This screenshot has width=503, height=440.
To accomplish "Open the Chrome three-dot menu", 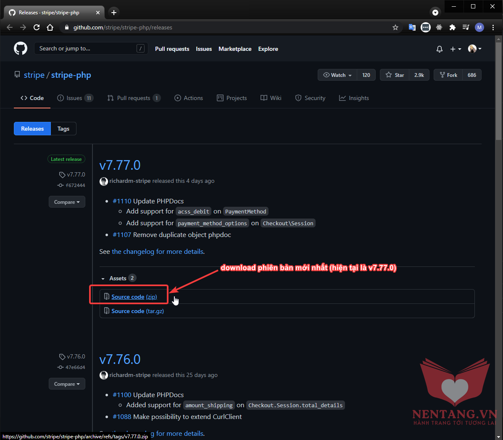I will click(493, 27).
